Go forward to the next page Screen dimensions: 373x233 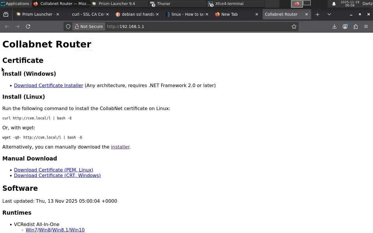[17, 27]
